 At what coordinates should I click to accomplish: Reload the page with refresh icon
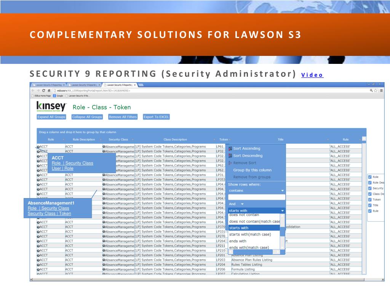coord(43,90)
